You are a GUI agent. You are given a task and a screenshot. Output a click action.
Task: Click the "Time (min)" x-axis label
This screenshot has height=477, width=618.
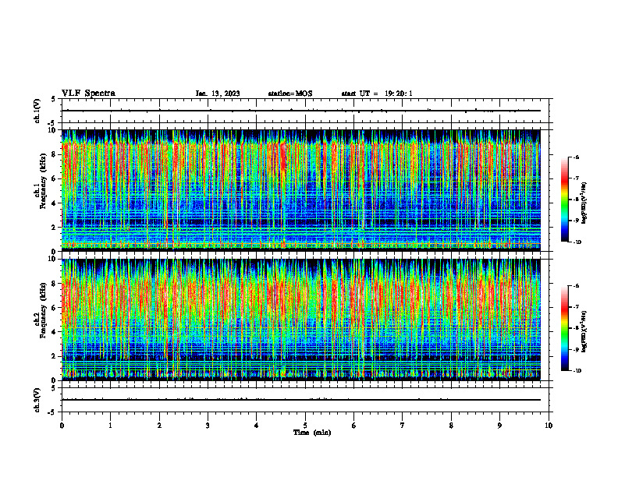312,433
